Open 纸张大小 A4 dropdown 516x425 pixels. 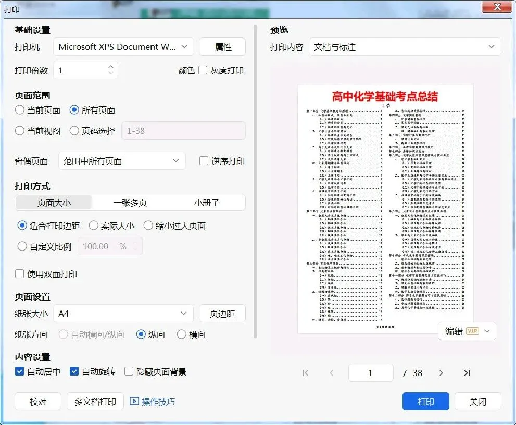coord(123,314)
